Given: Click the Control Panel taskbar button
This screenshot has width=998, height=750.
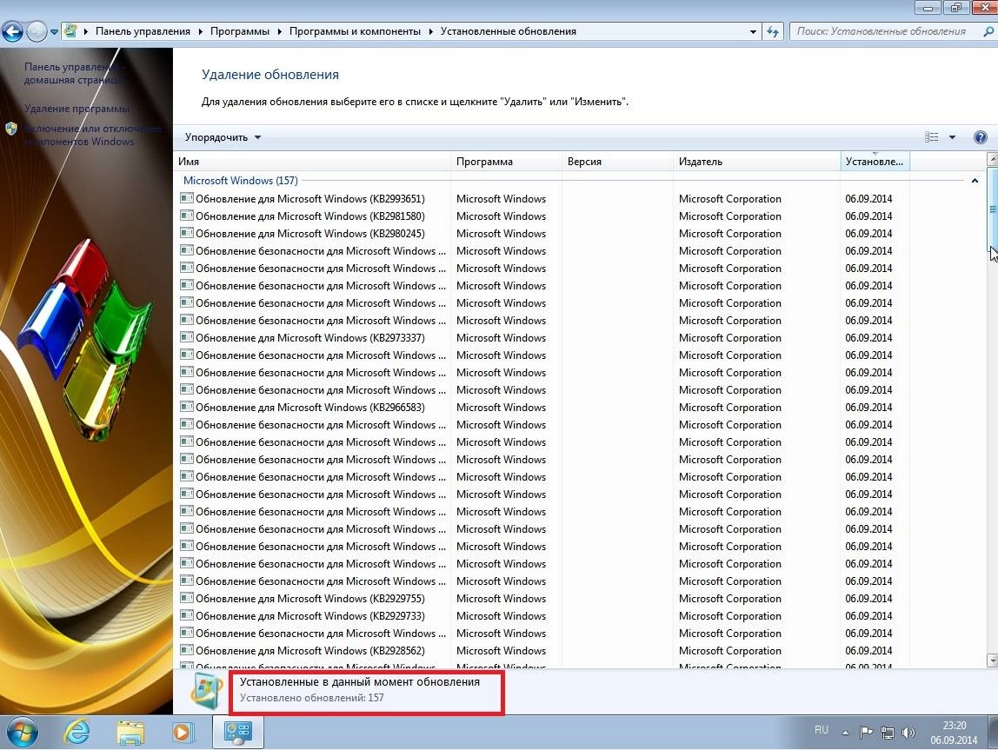Looking at the screenshot, I should pos(238,733).
